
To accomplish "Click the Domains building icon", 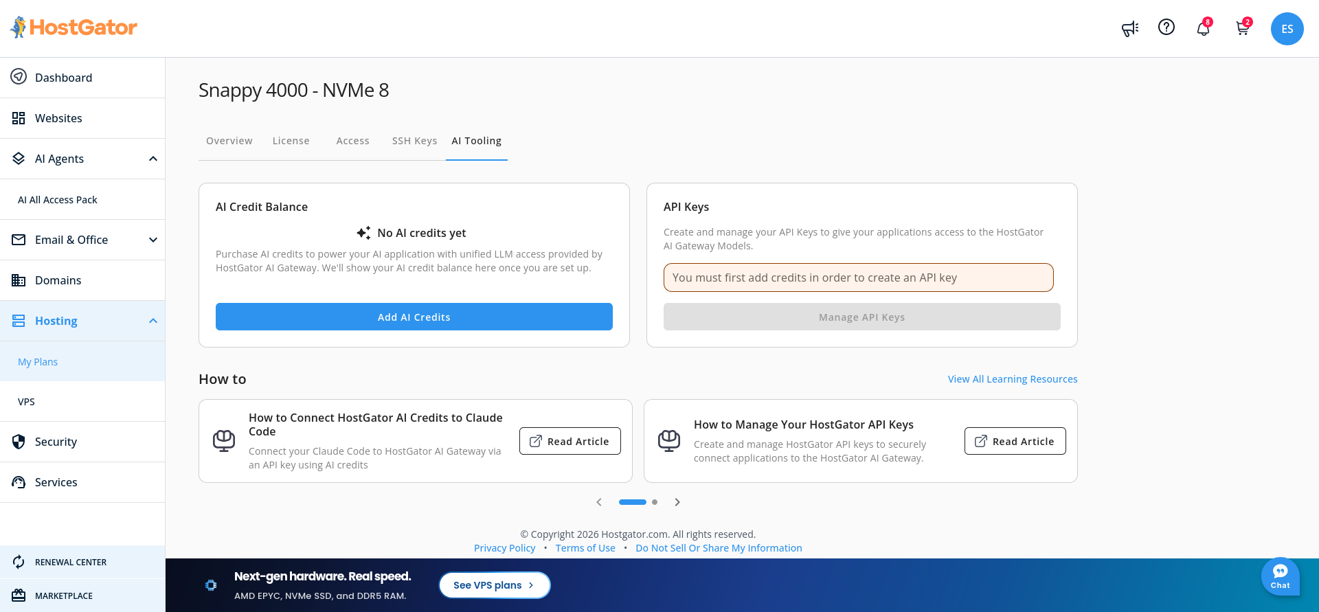I will click(x=19, y=280).
